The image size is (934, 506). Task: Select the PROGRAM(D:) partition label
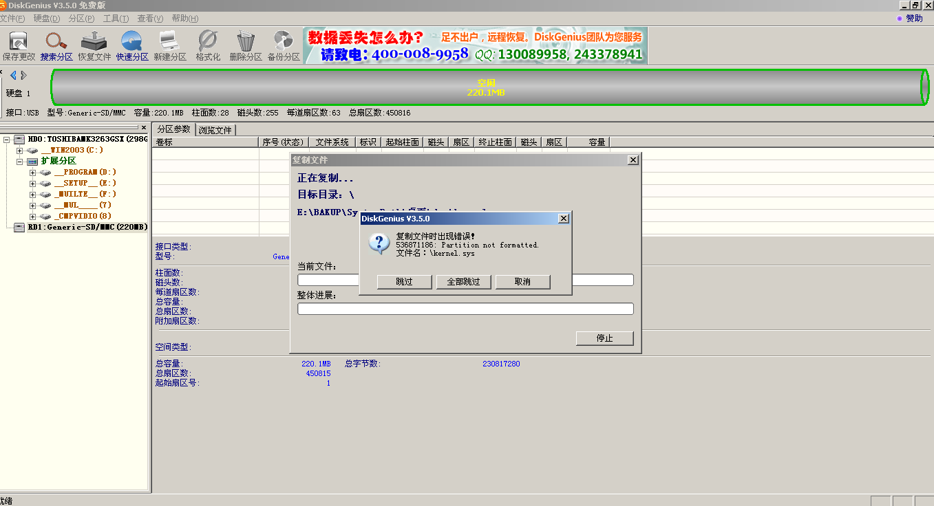point(85,172)
